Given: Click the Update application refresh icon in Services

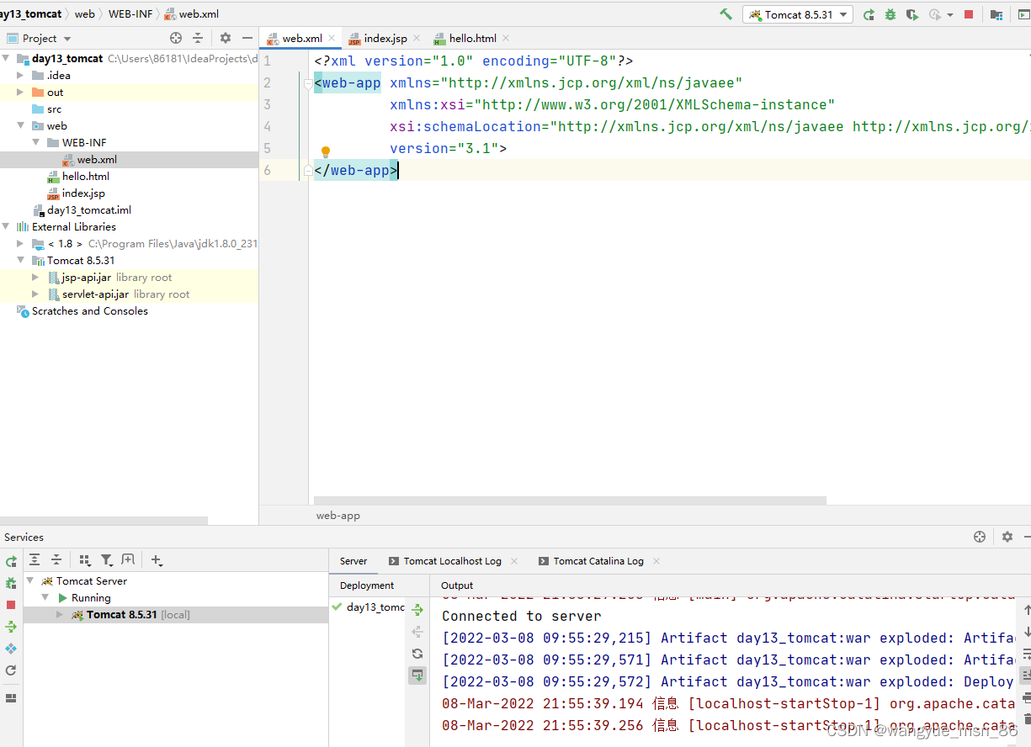Looking at the screenshot, I should 11,670.
